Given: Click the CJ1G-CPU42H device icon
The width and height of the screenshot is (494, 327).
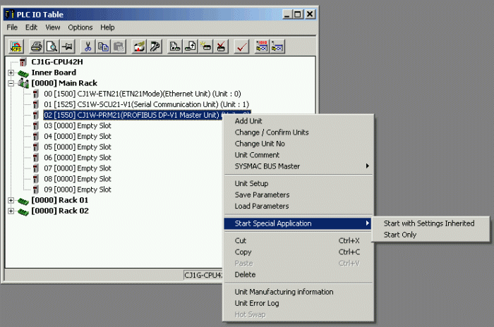Looking at the screenshot, I should pos(23,62).
